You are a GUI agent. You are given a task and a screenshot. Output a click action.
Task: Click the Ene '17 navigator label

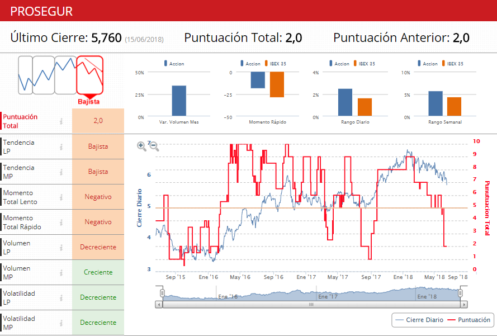click(x=328, y=297)
